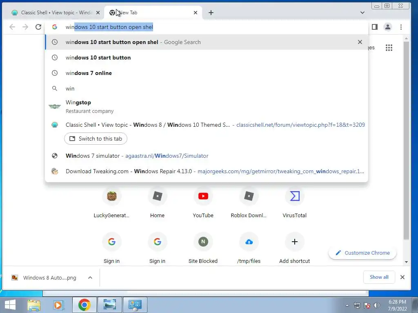Click the Chrome taskbar icon
The image size is (418, 313).
(84, 305)
